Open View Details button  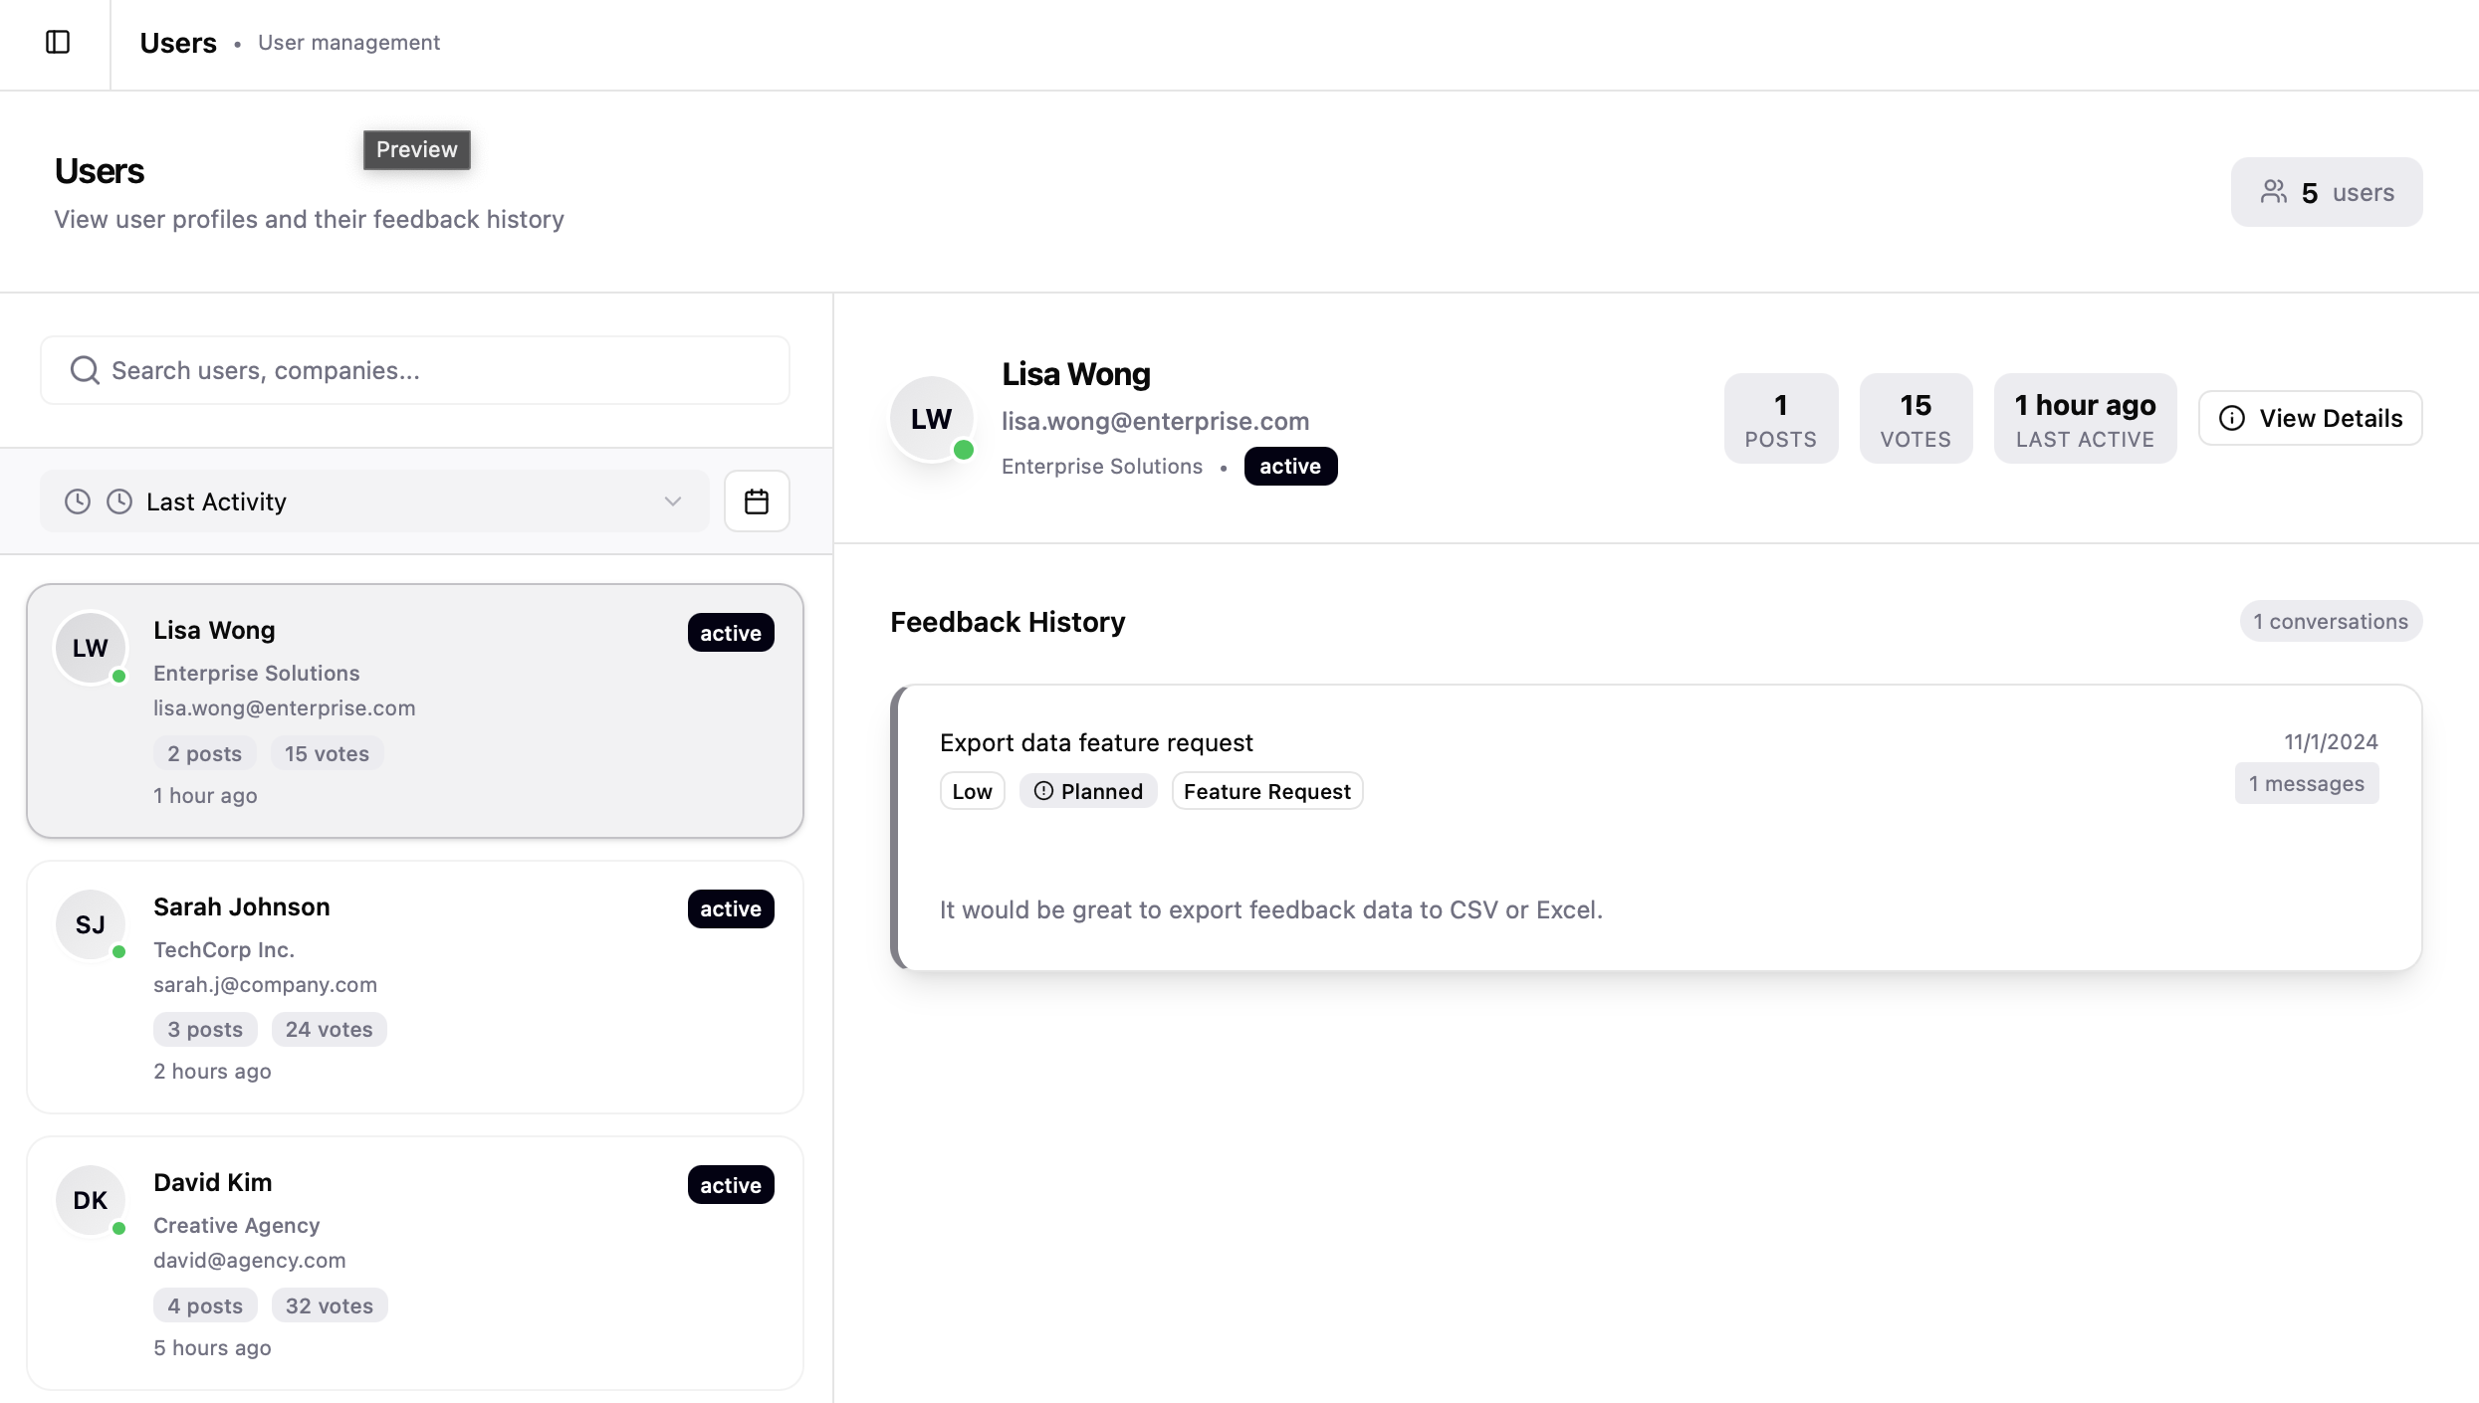tap(2310, 418)
